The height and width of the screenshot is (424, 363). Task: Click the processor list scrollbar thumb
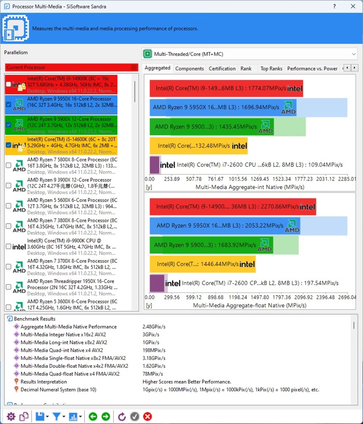pyautogui.click(x=135, y=92)
